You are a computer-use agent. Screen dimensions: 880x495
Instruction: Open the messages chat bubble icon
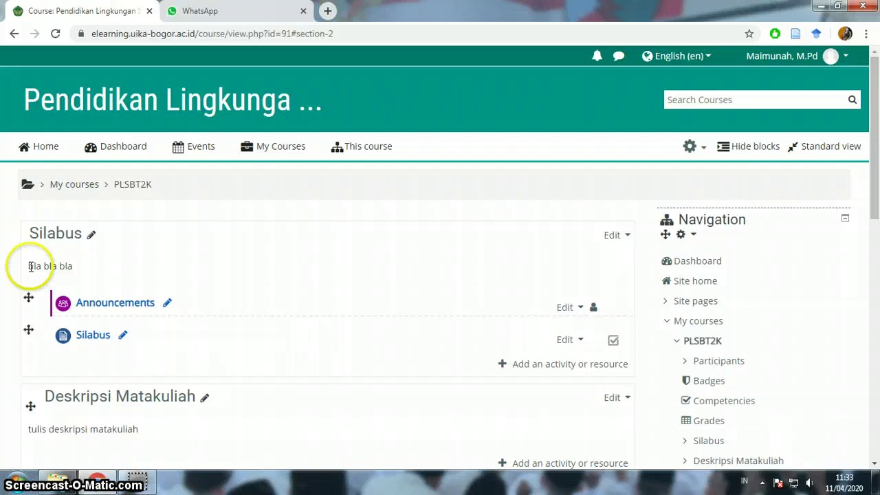[x=619, y=56]
